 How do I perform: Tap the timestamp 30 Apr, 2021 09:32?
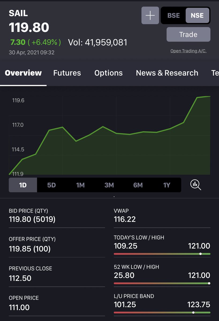[32, 52]
